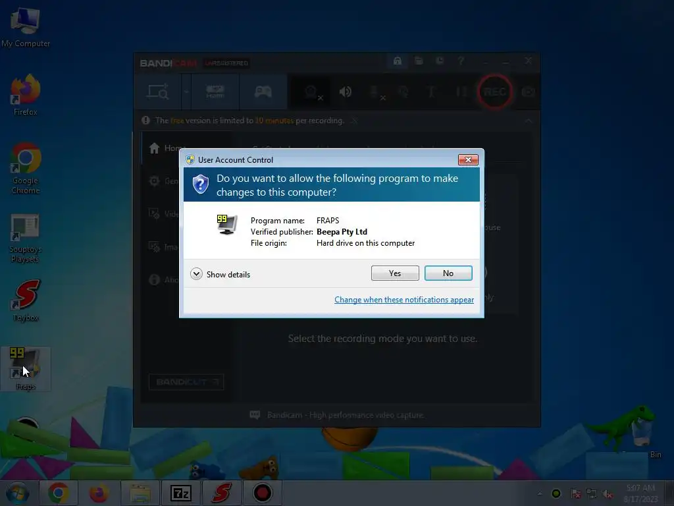Click muted volume tray icon
The height and width of the screenshot is (506, 674).
click(608, 494)
